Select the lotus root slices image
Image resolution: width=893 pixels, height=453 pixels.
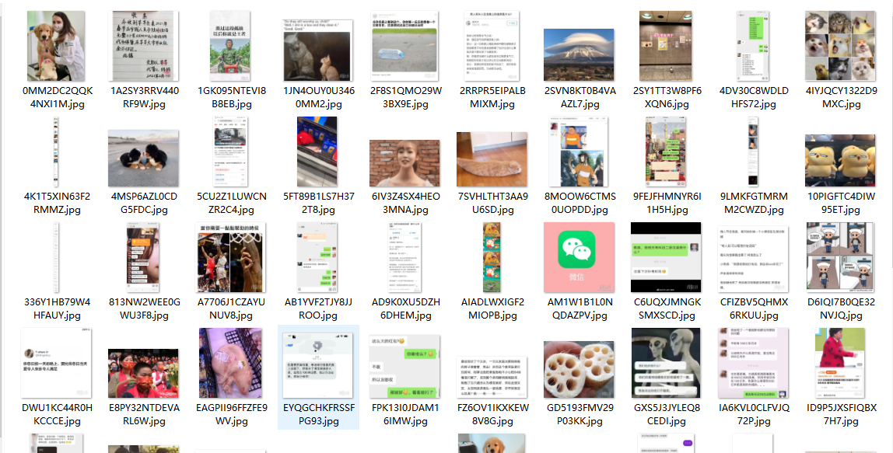click(580, 370)
